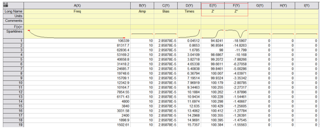Image resolution: width=320 pixels, height=130 pixels.
Task: Click frequency cell 53169.2
Action: (x=77, y=55)
